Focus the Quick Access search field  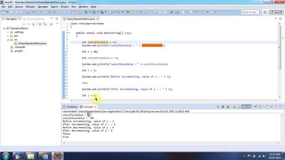pyautogui.click(x=250, y=12)
